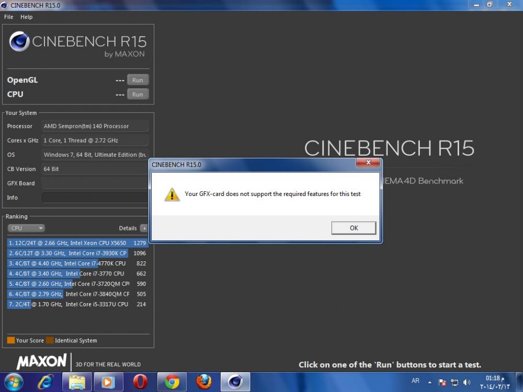This screenshot has width=523, height=392.
Task: Click the brown Identical System legend swatch
Action: click(50, 340)
